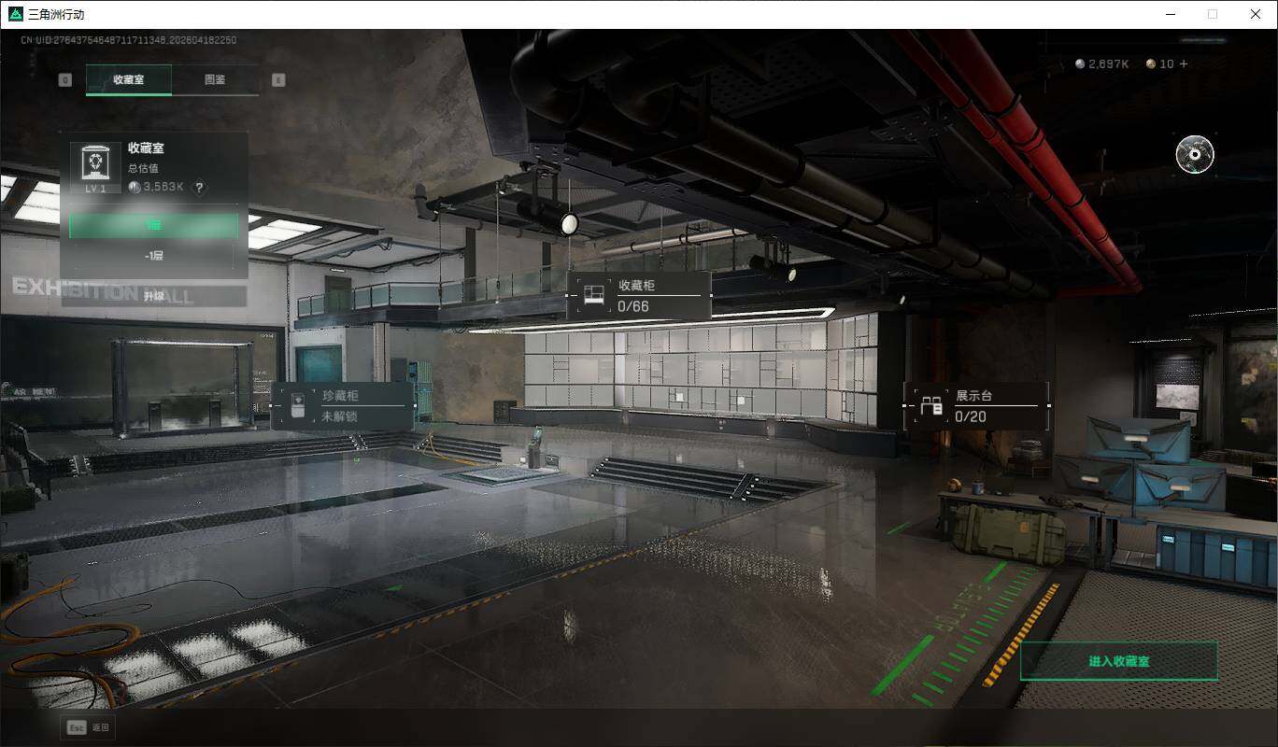This screenshot has width=1278, height=747.
Task: Click the round disc icon at upper right
Action: pyautogui.click(x=1195, y=154)
